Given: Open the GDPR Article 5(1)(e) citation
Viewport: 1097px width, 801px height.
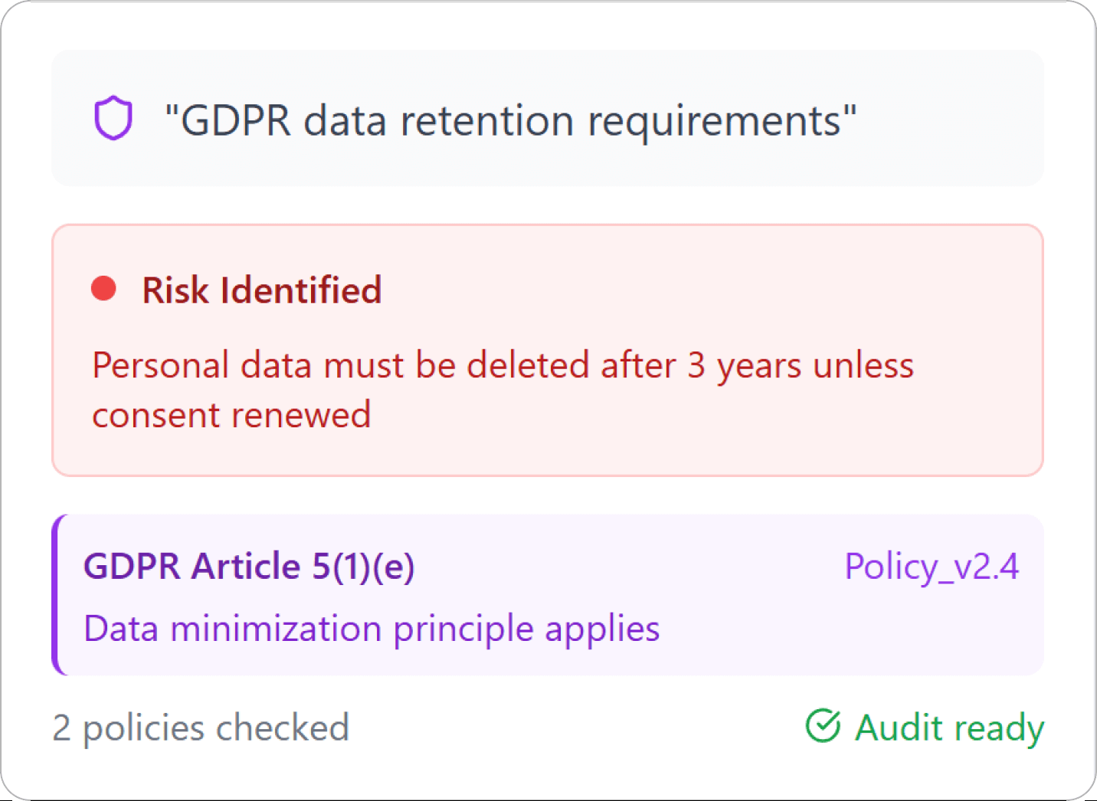Looking at the screenshot, I should point(249,567).
